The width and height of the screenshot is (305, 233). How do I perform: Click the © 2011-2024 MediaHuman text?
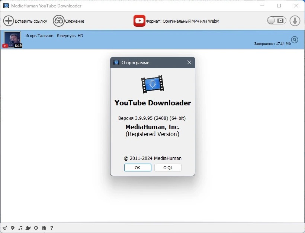tap(153, 158)
